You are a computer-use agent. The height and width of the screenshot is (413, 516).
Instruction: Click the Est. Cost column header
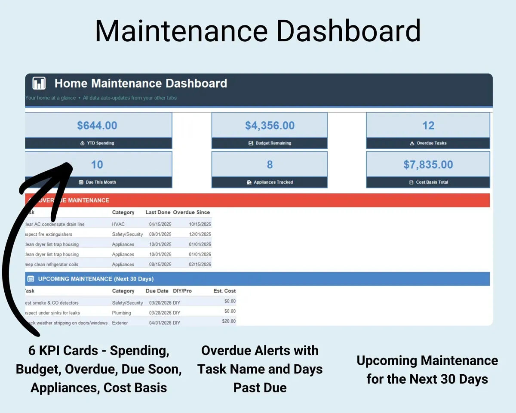click(x=224, y=291)
